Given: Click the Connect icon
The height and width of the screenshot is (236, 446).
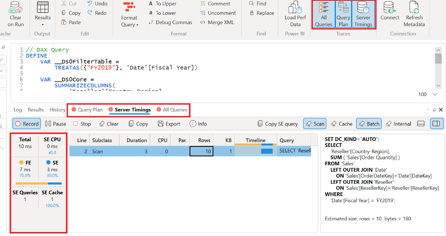Looking at the screenshot, I should pyautogui.click(x=389, y=12).
